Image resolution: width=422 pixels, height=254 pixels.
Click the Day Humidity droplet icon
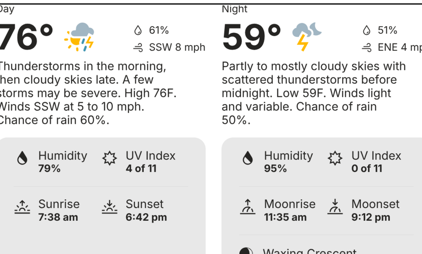pos(22,158)
